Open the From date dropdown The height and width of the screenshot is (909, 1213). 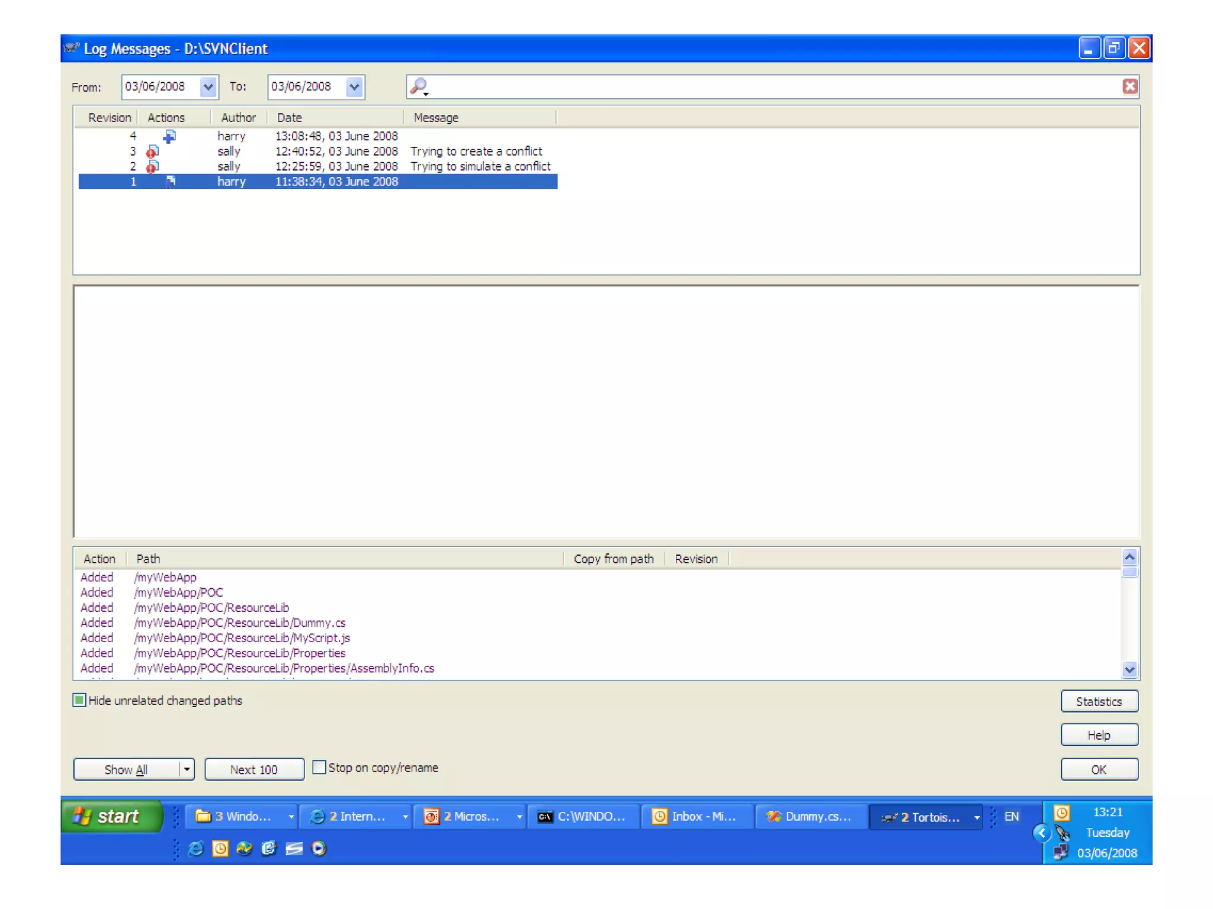click(x=208, y=87)
